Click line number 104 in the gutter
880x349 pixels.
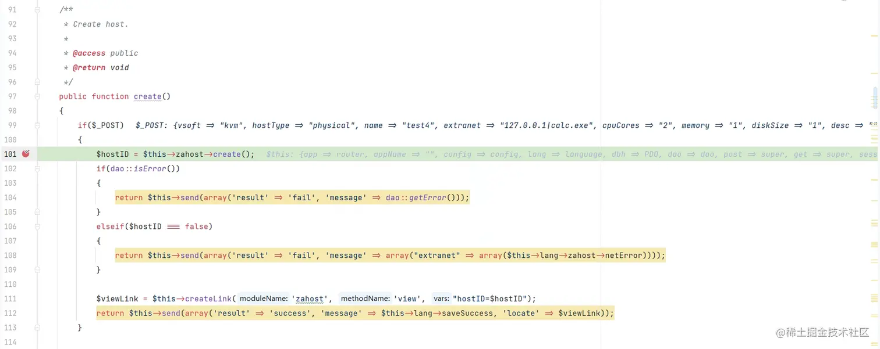pos(9,197)
